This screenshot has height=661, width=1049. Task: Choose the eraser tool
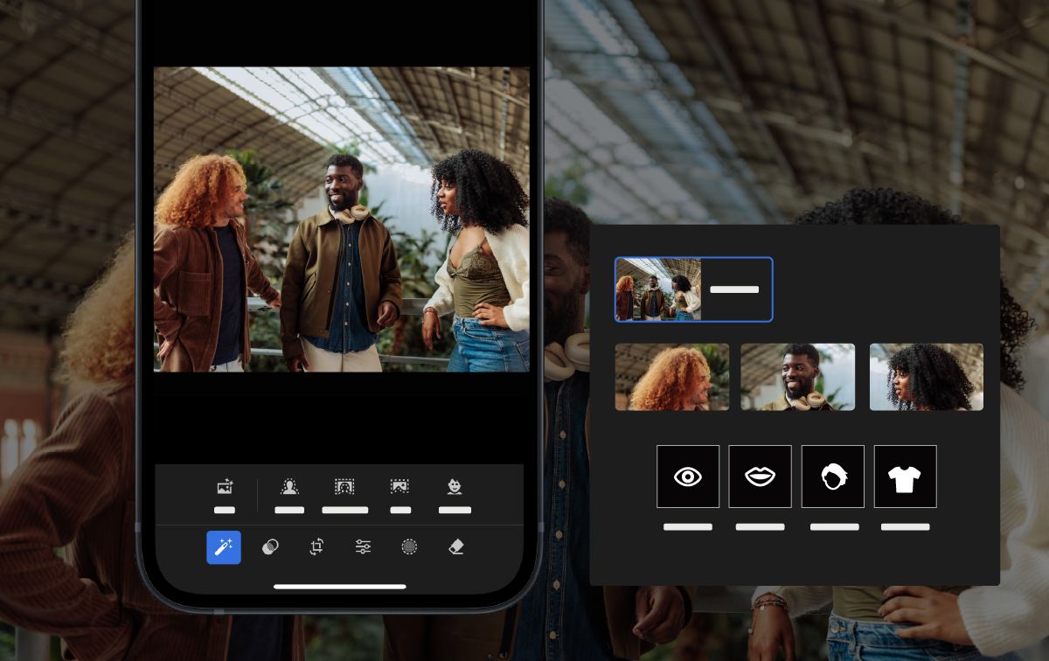click(455, 547)
